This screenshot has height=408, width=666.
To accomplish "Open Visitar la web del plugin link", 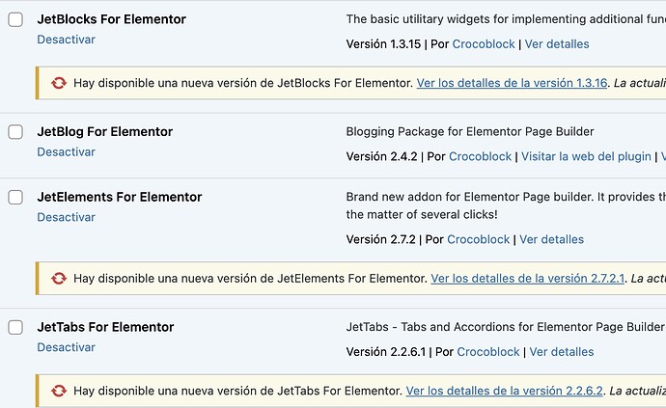I will pos(586,156).
